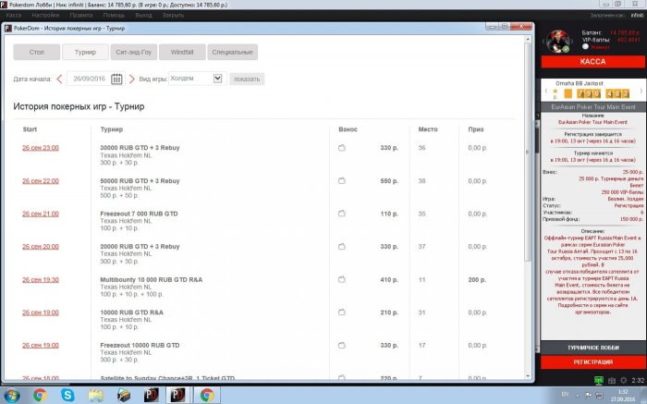Image resolution: width=647 pixels, height=404 pixels.
Task: Open Chrome from the taskbar
Action: pos(40,396)
